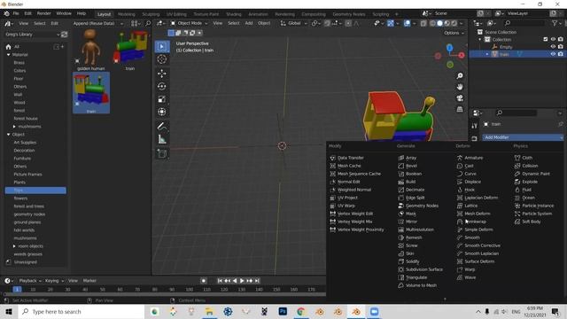Click the Toys catalog entry
The image size is (567, 319).
click(x=35, y=191)
